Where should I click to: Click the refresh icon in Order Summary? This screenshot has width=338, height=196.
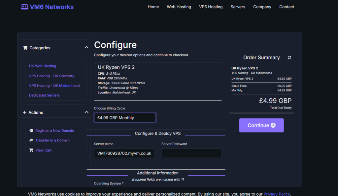289,58
